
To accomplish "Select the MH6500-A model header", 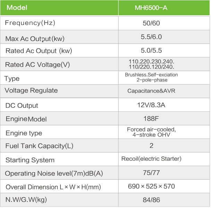I will [151, 8].
